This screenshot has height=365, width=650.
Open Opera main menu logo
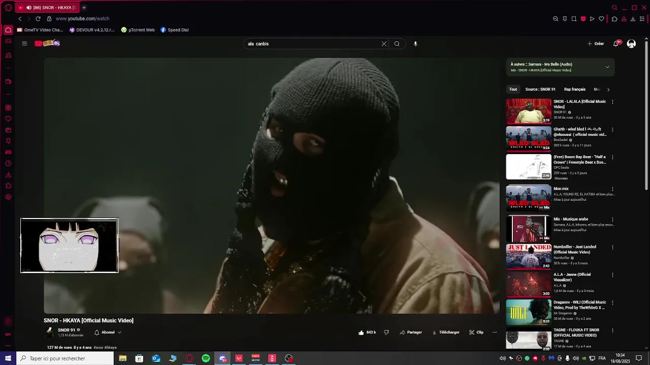click(x=8, y=8)
